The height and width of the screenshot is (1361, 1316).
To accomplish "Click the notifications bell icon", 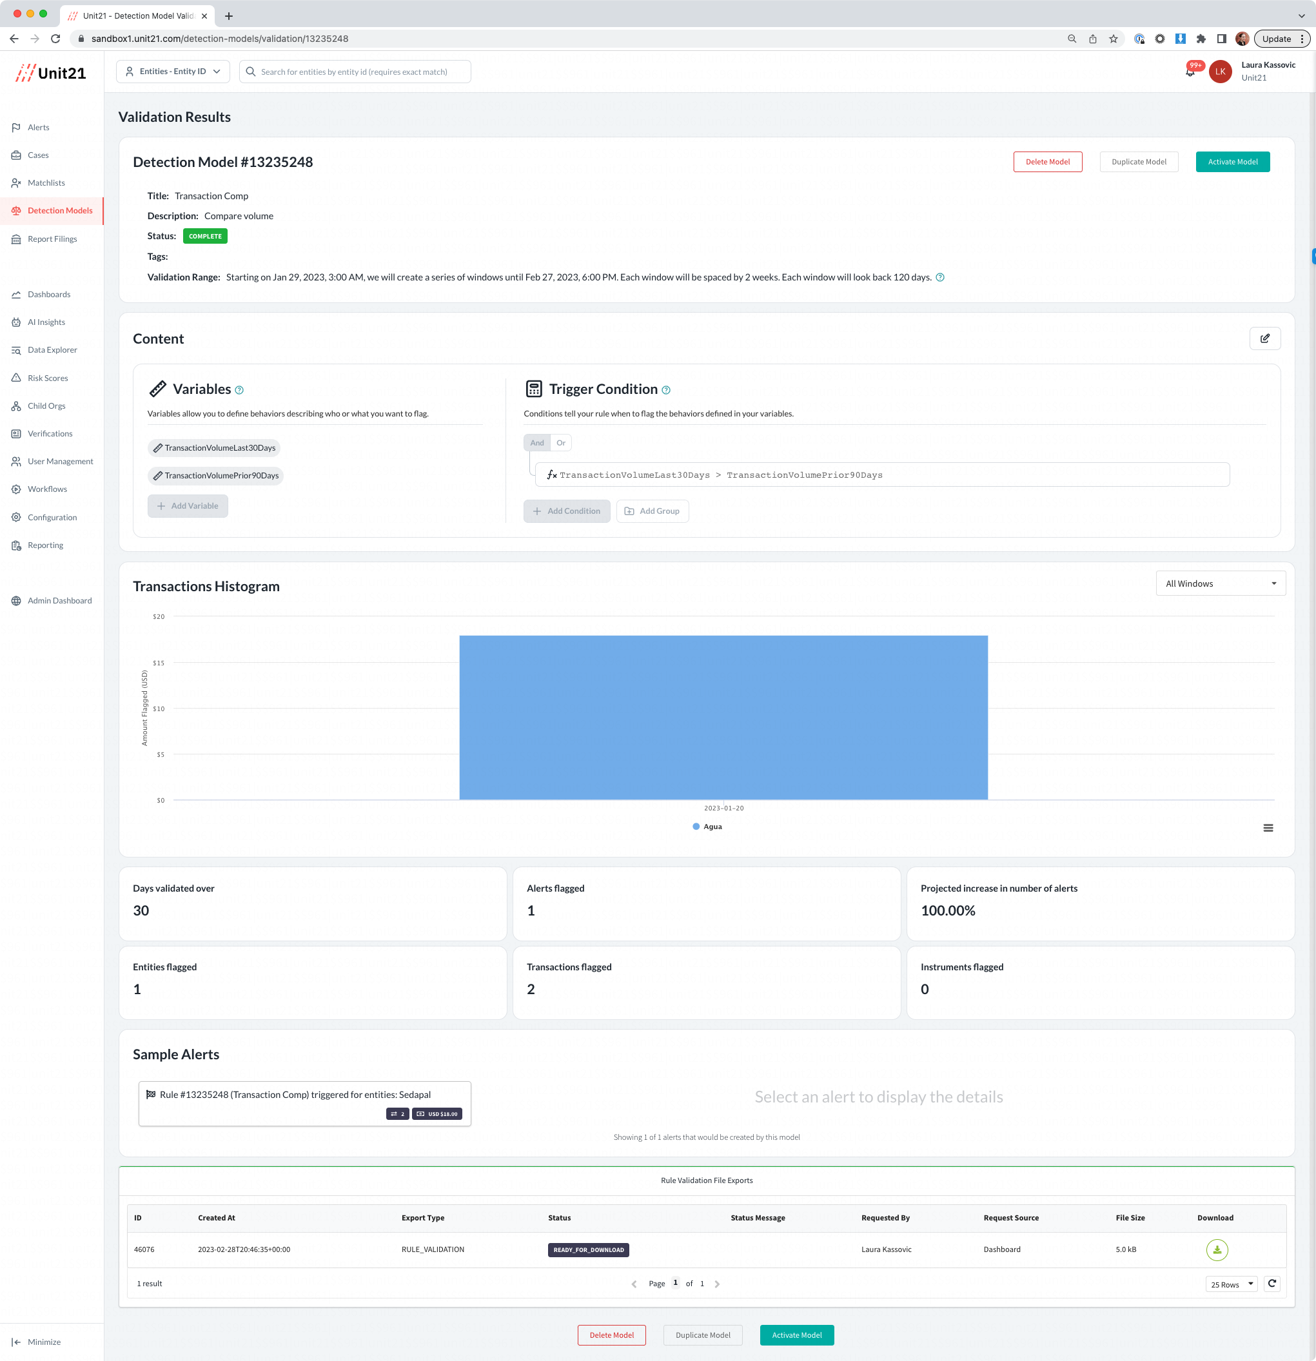I will [x=1190, y=72].
